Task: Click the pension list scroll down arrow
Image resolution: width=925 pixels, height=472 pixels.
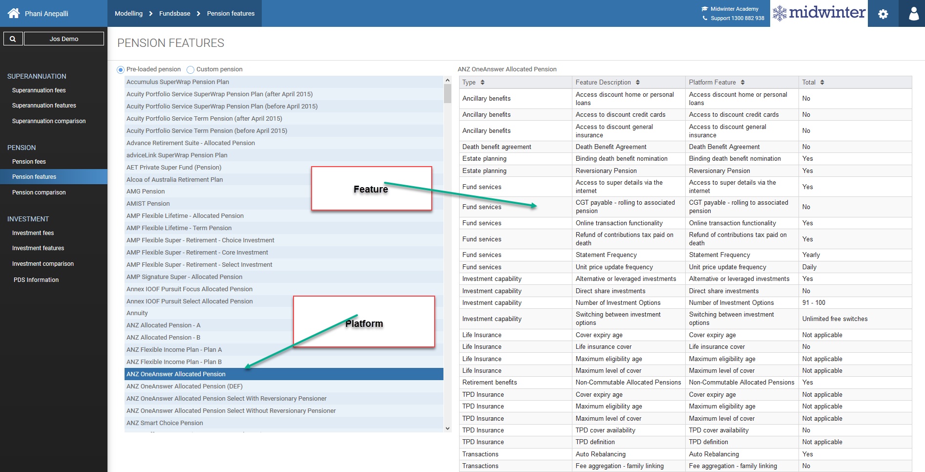Action: (x=447, y=429)
